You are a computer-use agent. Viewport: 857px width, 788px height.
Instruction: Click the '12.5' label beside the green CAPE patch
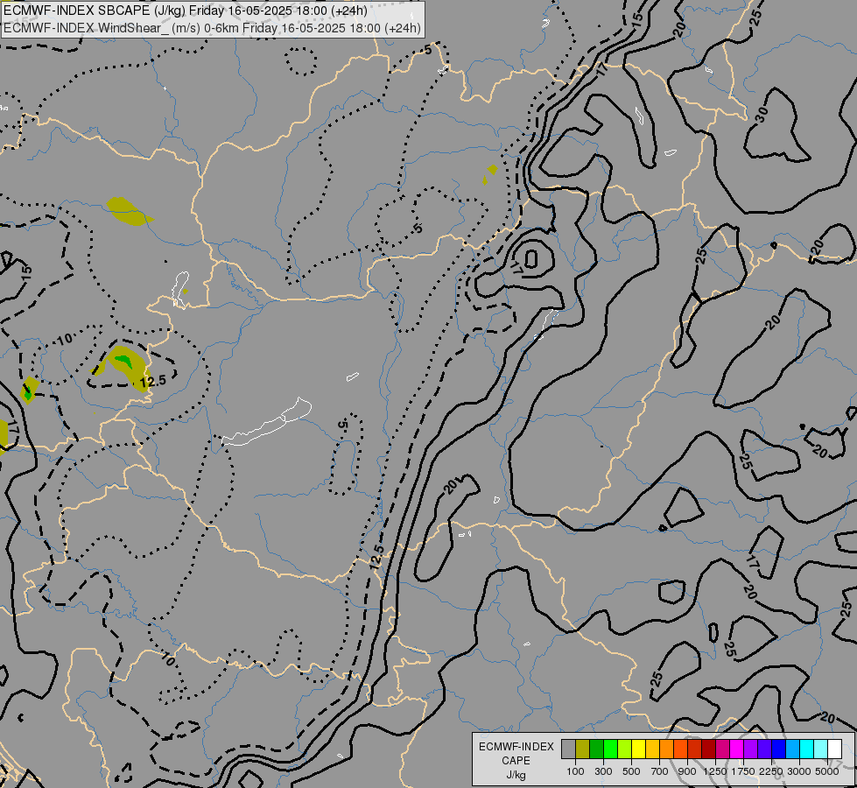click(153, 381)
